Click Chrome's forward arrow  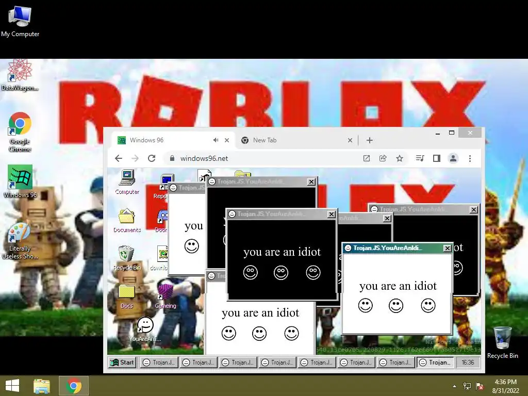pyautogui.click(x=135, y=158)
